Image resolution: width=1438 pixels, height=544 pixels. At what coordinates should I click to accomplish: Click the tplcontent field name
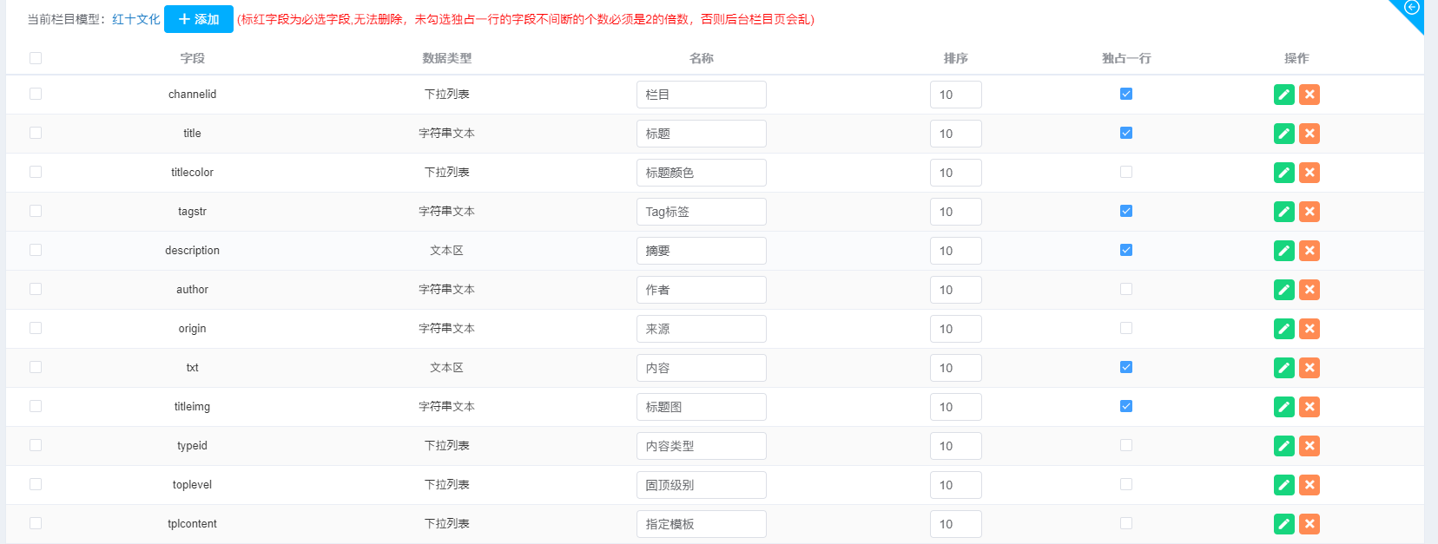[x=193, y=523]
